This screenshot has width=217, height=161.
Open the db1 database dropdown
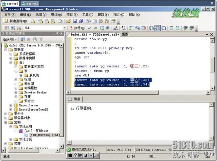[x=64, y=28]
